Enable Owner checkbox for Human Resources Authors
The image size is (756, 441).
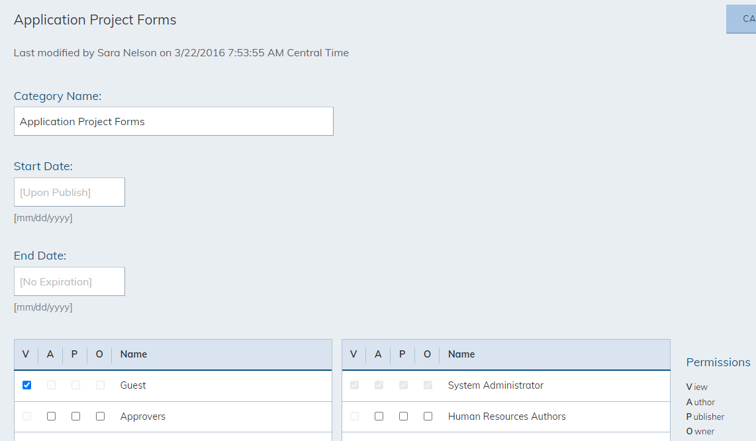pyautogui.click(x=428, y=416)
